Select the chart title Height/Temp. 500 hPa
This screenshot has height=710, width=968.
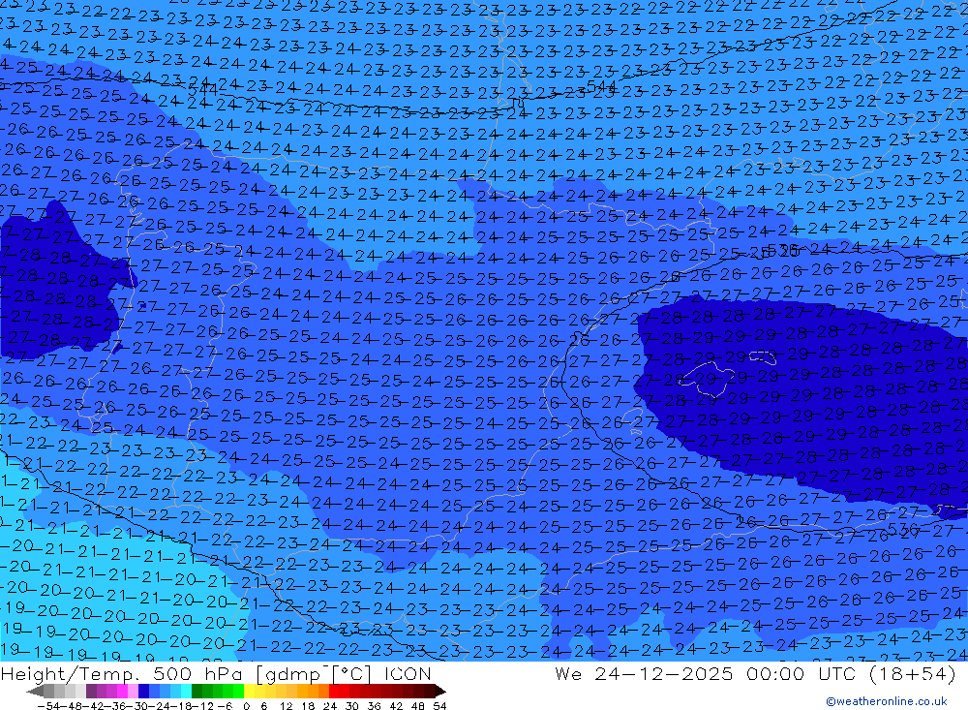[124, 673]
